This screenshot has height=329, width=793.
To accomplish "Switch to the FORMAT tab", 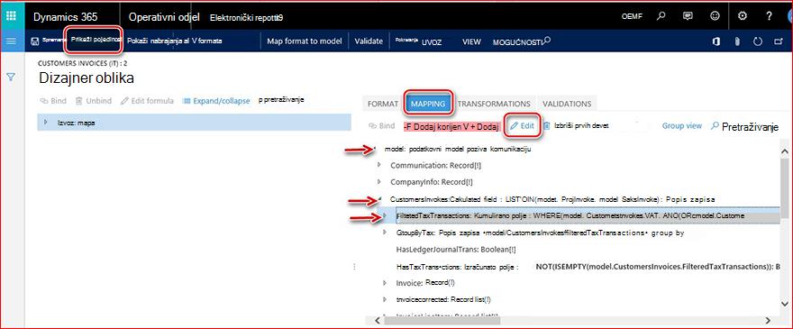I will tap(383, 104).
